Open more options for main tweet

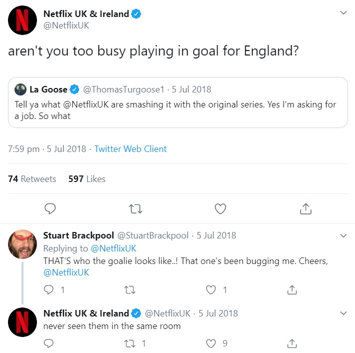pyautogui.click(x=343, y=13)
